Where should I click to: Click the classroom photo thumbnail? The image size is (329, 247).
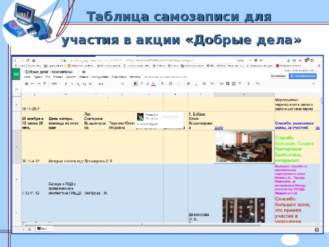click(244, 147)
